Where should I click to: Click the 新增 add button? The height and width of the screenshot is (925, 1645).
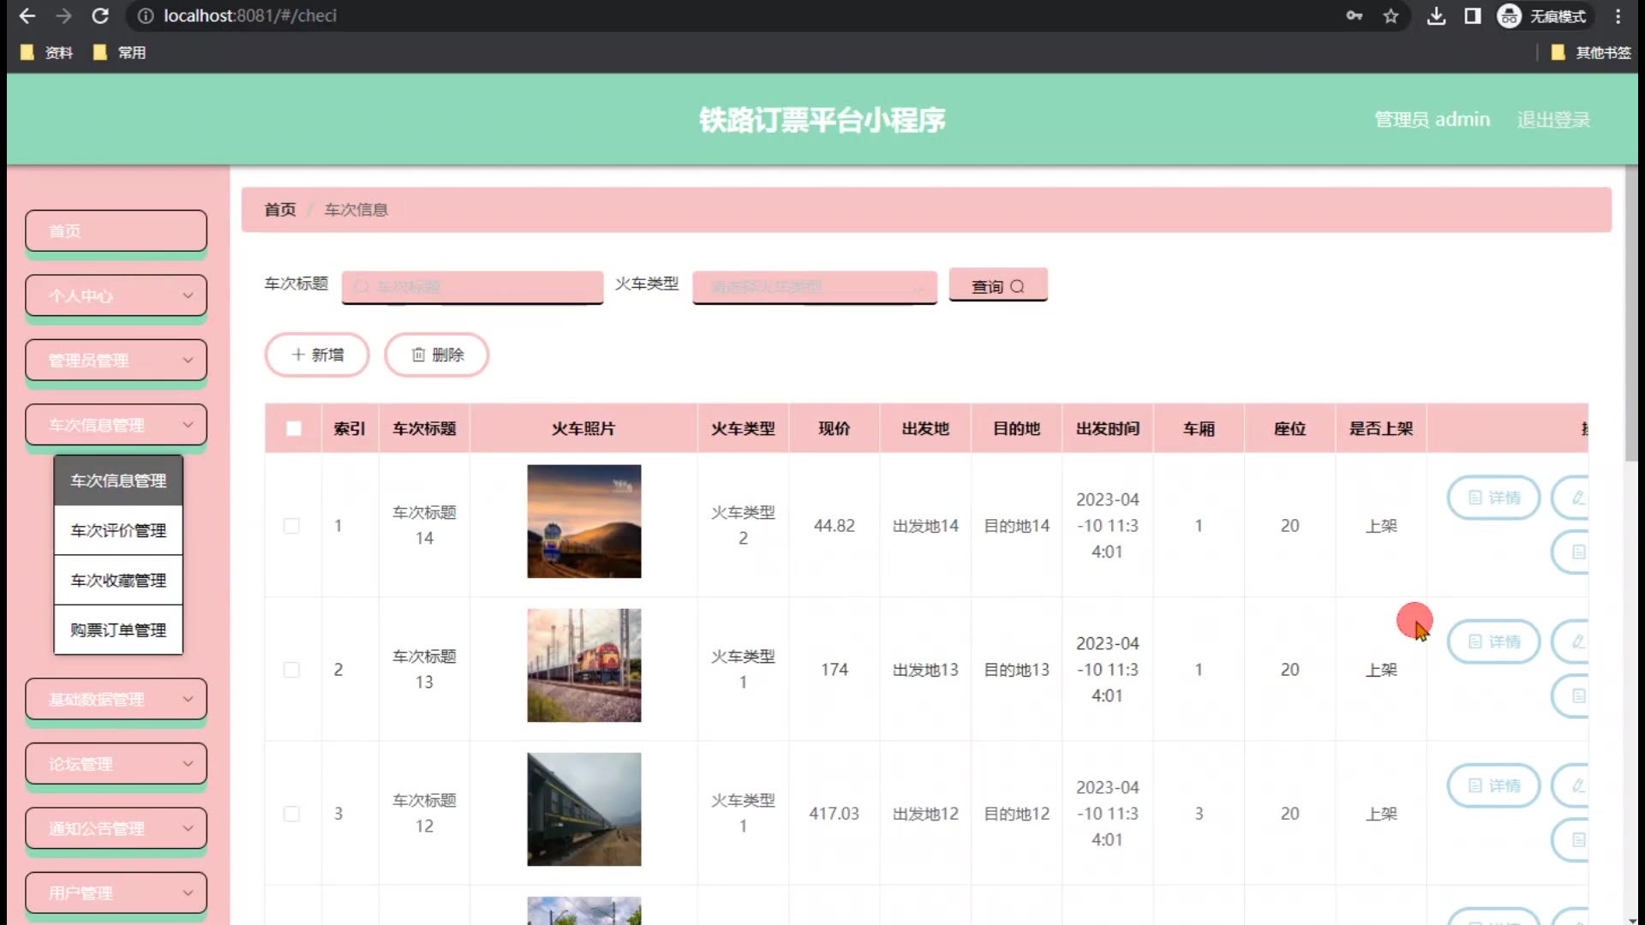point(317,355)
